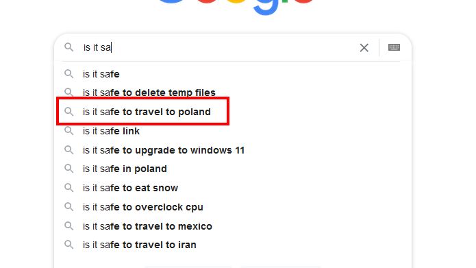Click inside the 'is it sa' search field
Screen dimensions: 476x268
click(218, 47)
